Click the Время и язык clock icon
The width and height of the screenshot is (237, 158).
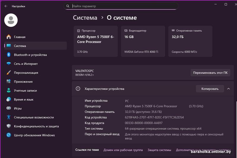[9, 99]
